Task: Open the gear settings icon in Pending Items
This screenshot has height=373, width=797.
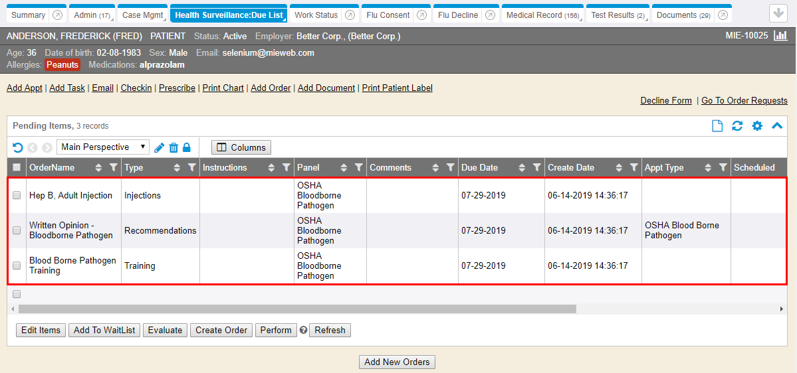Action: [x=757, y=126]
